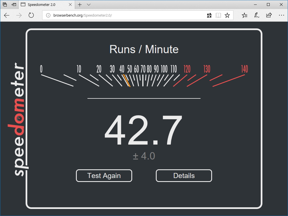This screenshot has height=216, width=288.
Task: Expand the tab preview chevron
Action: (89, 4)
